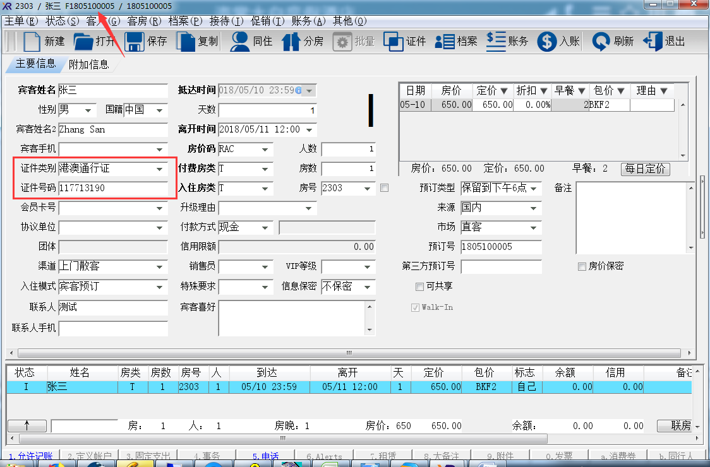Open the 主单(E) menu
The image size is (710, 467).
point(21,21)
